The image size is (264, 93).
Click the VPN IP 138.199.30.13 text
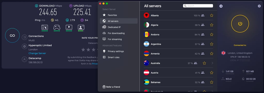240,57
